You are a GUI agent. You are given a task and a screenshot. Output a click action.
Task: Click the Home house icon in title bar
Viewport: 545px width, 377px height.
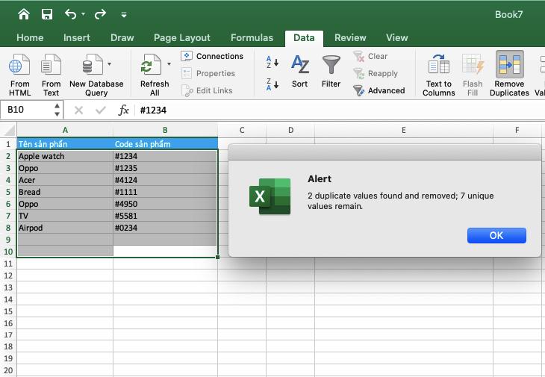[24, 14]
